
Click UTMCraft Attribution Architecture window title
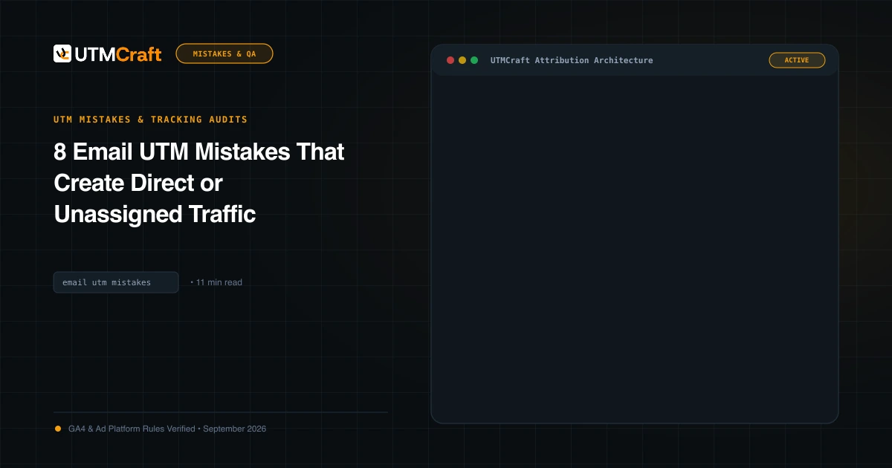572,60
